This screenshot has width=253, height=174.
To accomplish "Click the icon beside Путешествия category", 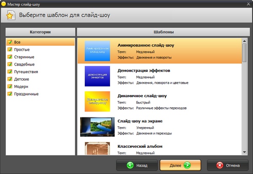I will click(x=10, y=72).
